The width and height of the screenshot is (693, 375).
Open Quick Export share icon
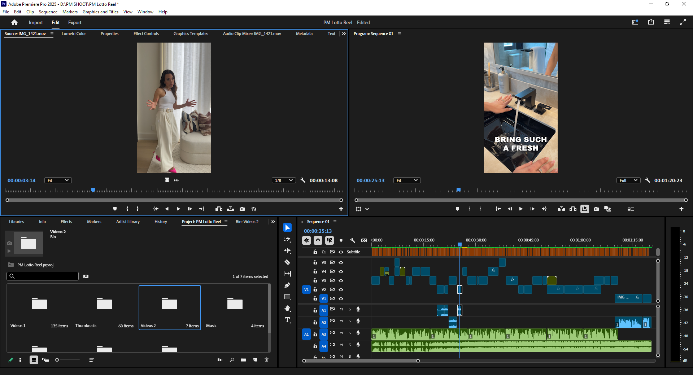(651, 22)
